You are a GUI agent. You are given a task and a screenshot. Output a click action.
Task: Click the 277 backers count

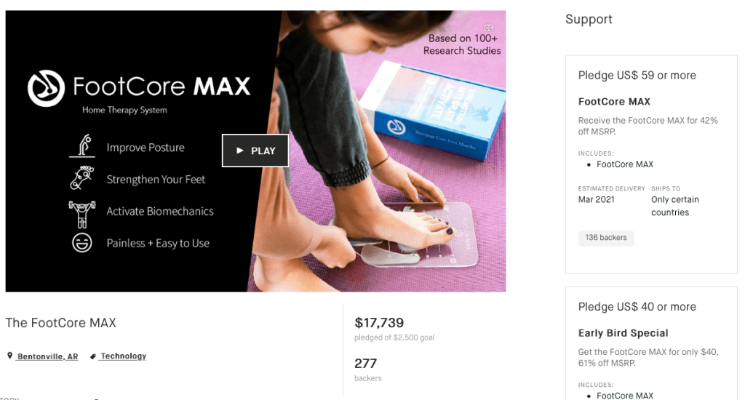tap(365, 363)
